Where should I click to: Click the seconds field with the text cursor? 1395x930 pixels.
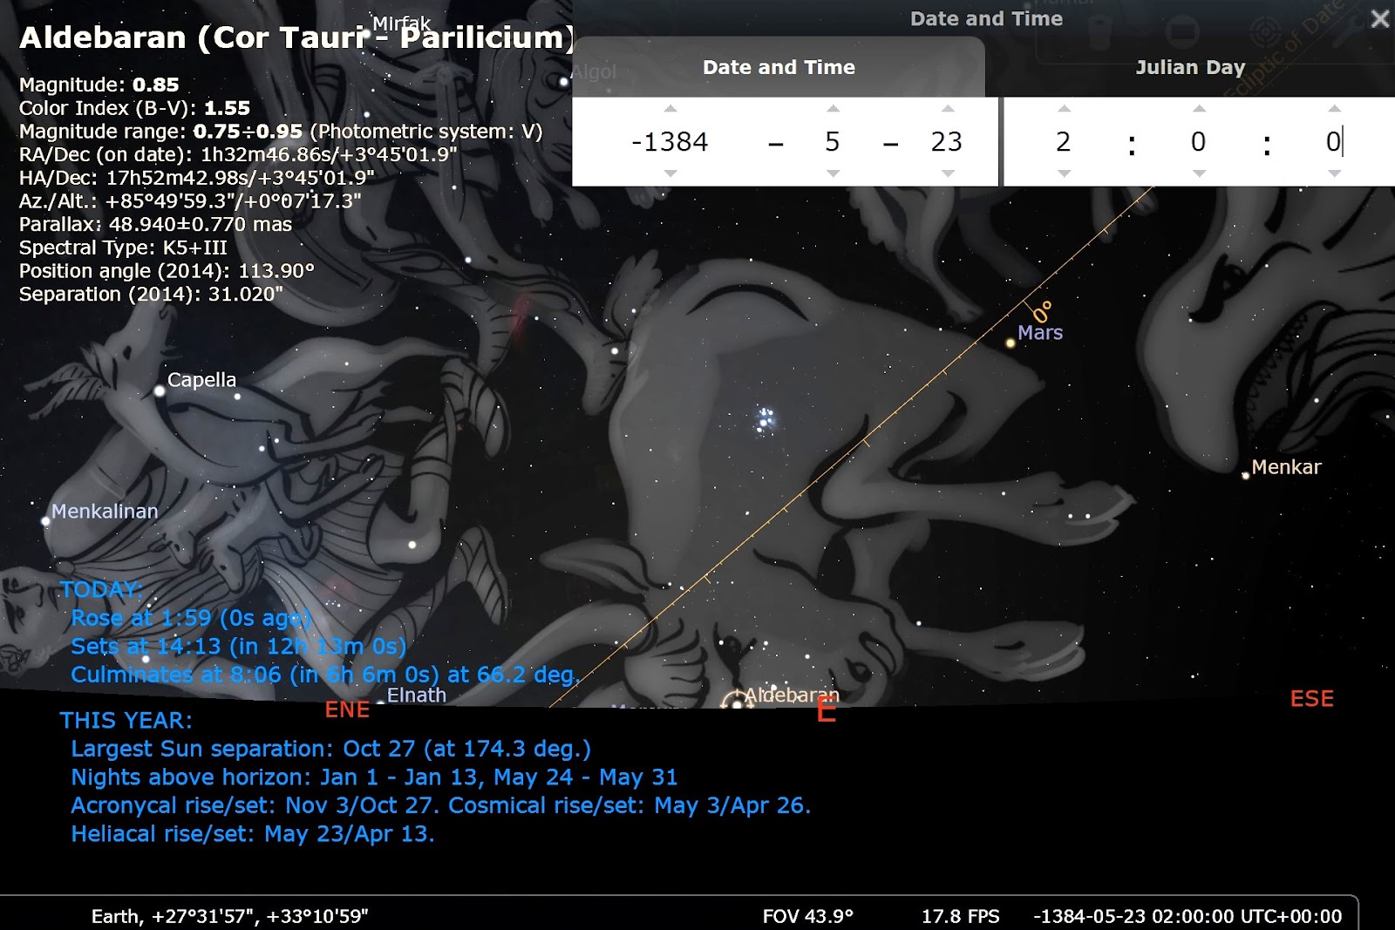[x=1334, y=141]
